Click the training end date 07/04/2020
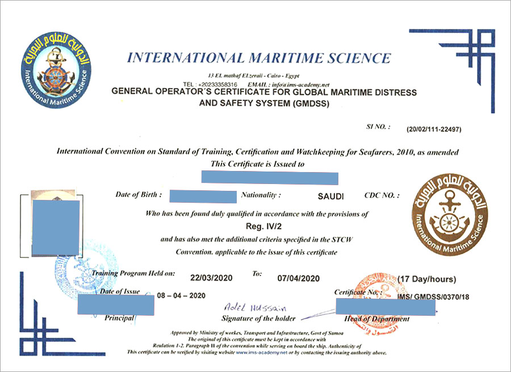The height and width of the screenshot is (372, 511). (x=299, y=278)
